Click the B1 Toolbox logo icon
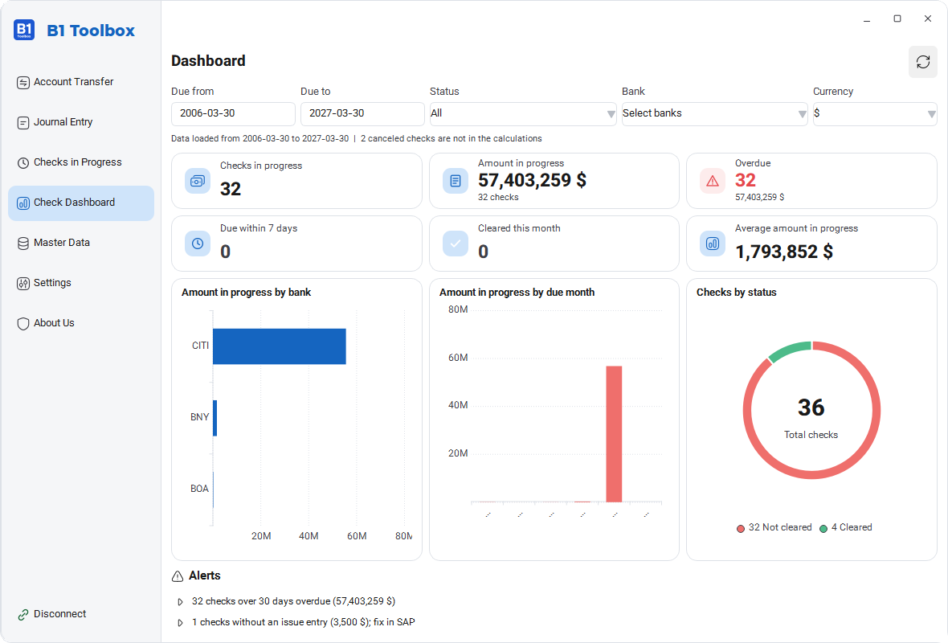 [24, 30]
